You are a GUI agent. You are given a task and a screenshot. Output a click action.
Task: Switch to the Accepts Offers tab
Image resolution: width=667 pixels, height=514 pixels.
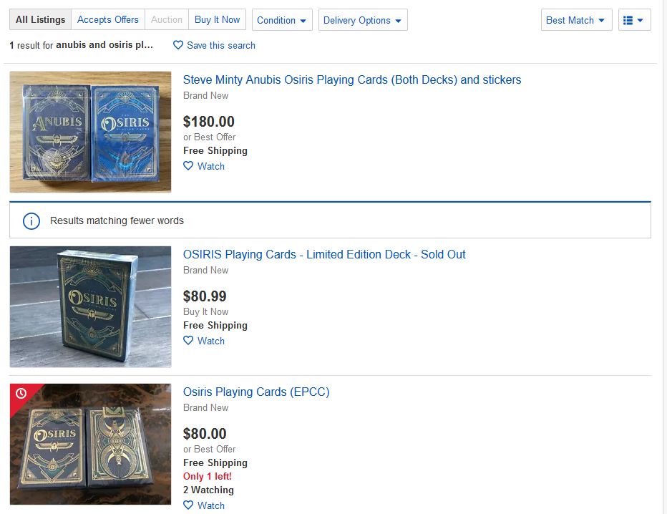pyautogui.click(x=108, y=19)
